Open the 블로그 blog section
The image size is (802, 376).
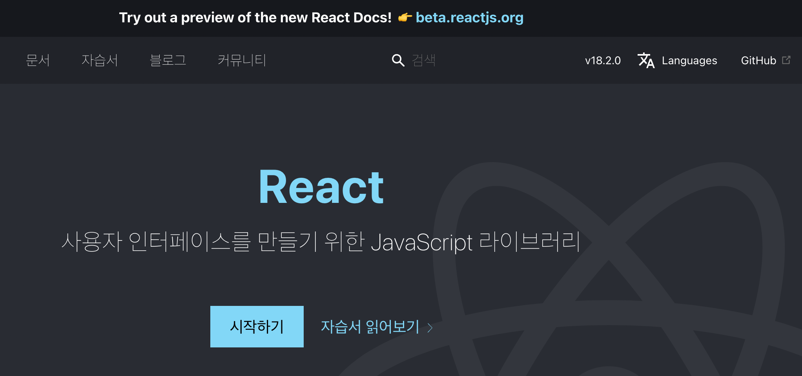[168, 60]
